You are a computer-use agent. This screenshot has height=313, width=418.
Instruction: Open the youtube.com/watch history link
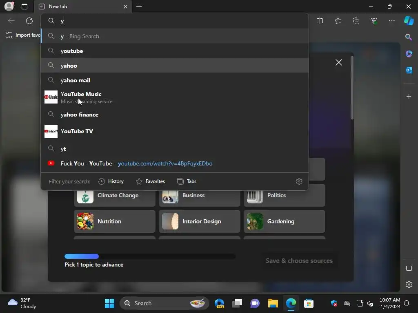[x=175, y=163]
